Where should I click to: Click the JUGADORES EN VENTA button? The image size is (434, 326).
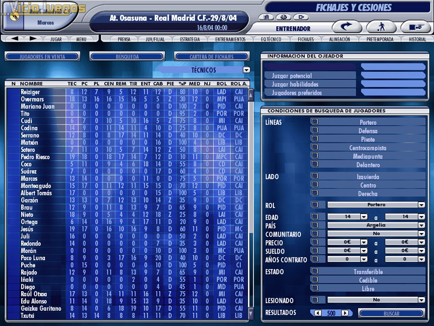pyautogui.click(x=42, y=57)
